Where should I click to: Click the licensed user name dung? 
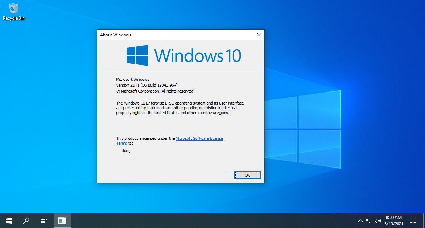(126, 150)
